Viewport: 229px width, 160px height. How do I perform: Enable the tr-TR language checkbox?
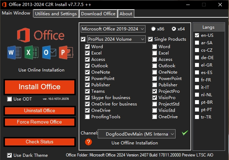pyautogui.click(x=197, y=117)
